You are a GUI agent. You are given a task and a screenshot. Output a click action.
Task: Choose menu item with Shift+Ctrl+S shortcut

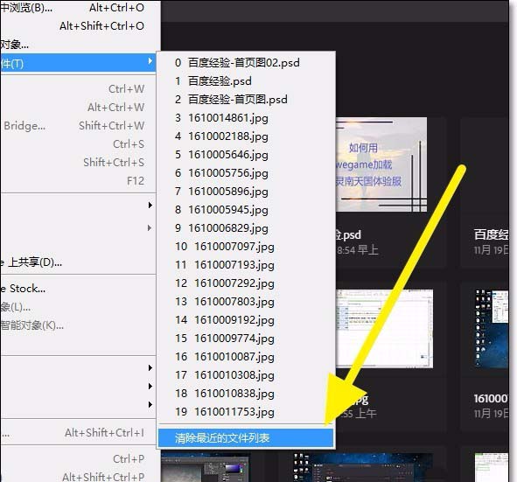click(78, 163)
